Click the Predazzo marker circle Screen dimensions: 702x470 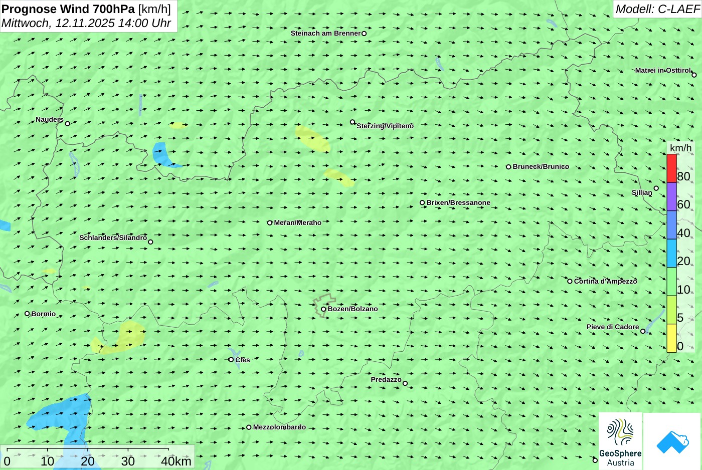click(x=405, y=384)
